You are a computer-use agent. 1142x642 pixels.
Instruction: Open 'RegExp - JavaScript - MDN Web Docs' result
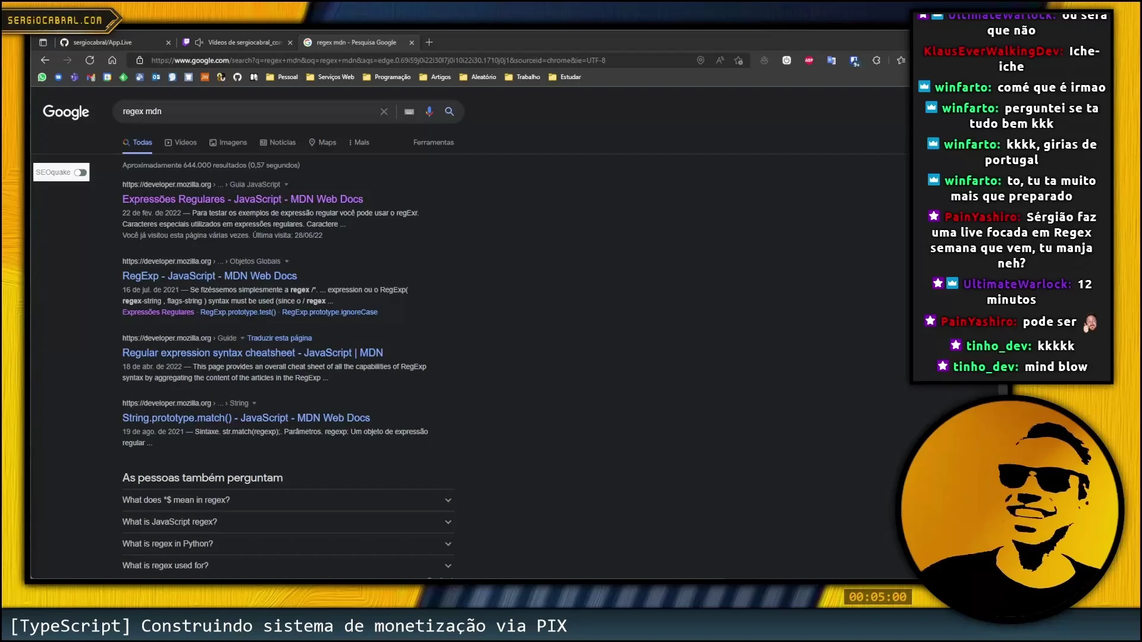[209, 276]
